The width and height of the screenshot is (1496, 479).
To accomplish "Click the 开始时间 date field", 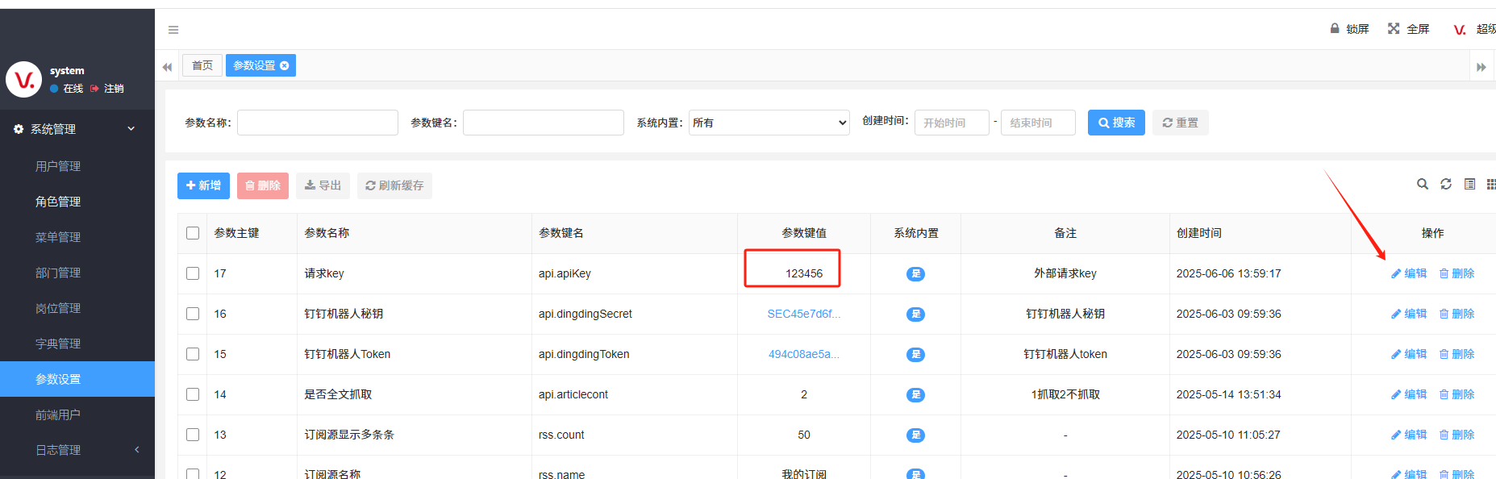I will (x=951, y=123).
